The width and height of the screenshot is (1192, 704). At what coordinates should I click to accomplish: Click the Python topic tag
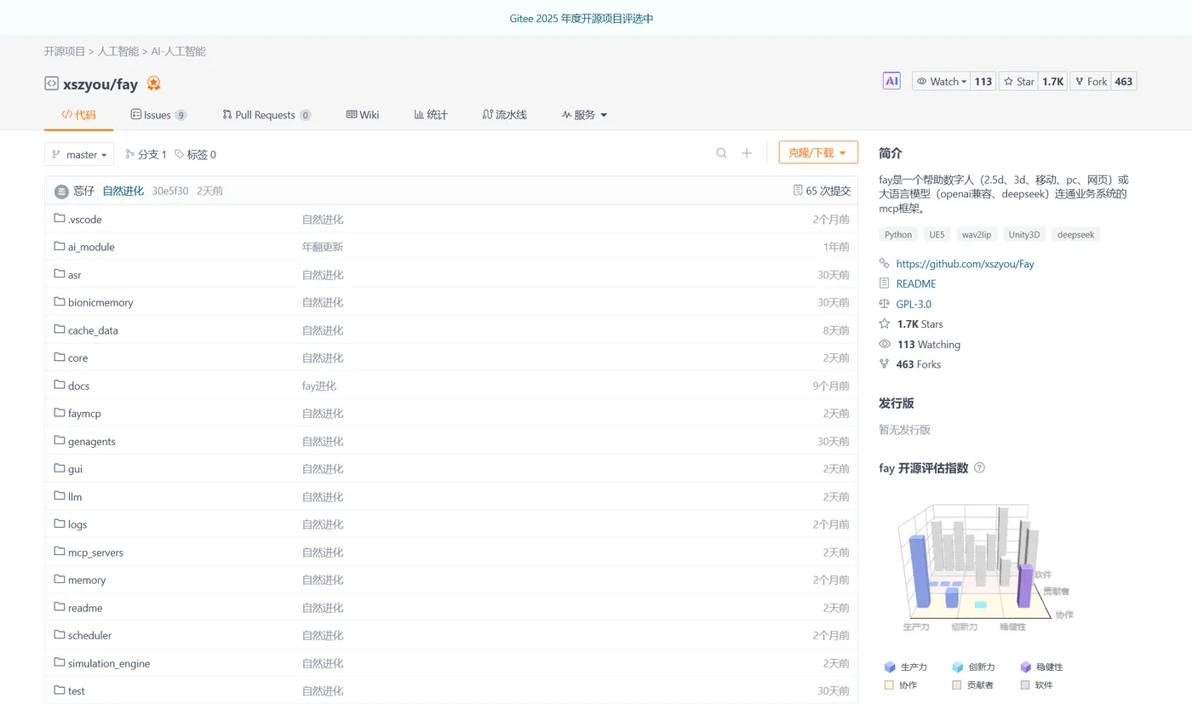pyautogui.click(x=898, y=234)
